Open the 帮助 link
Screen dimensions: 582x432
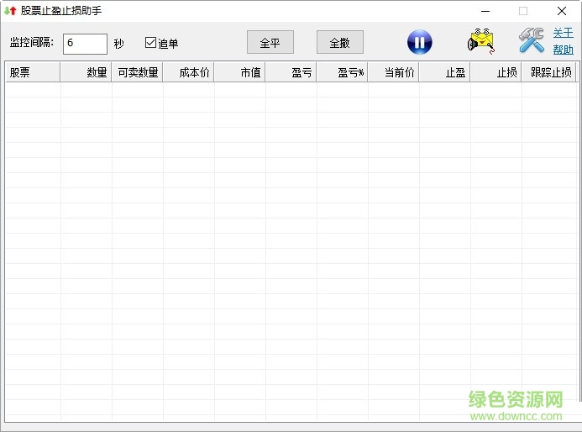tap(563, 50)
